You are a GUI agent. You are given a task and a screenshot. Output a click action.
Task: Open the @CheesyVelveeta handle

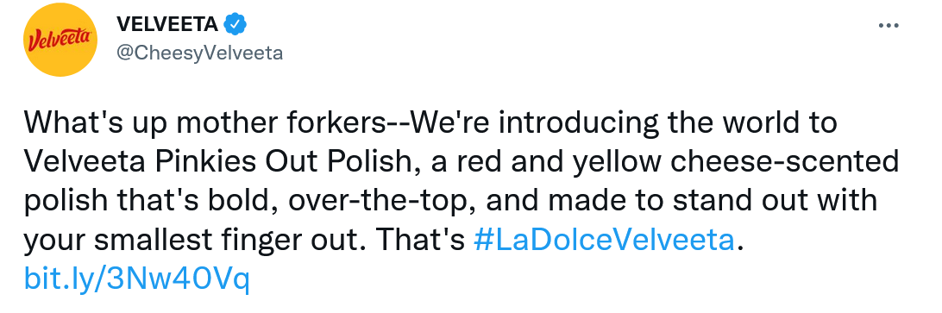click(x=199, y=53)
